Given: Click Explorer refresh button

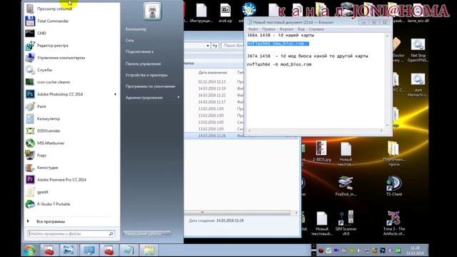Looking at the screenshot, I should pyautogui.click(x=215, y=46).
